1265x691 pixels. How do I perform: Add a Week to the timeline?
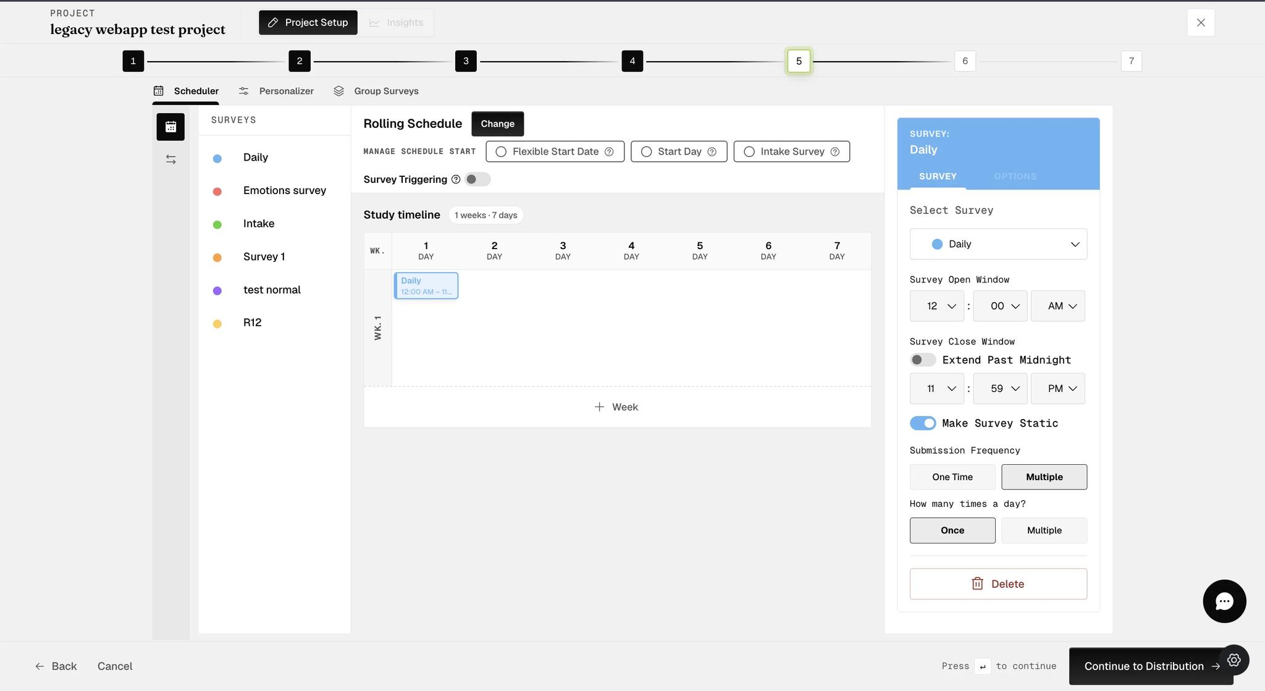click(x=617, y=407)
